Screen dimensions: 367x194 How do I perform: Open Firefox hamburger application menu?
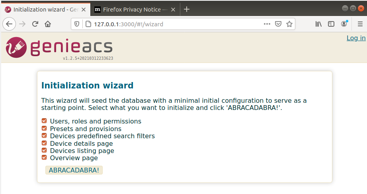[360, 24]
